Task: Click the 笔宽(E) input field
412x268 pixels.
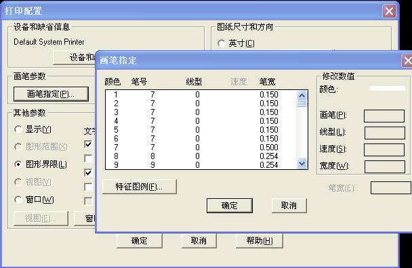Action: click(x=391, y=188)
